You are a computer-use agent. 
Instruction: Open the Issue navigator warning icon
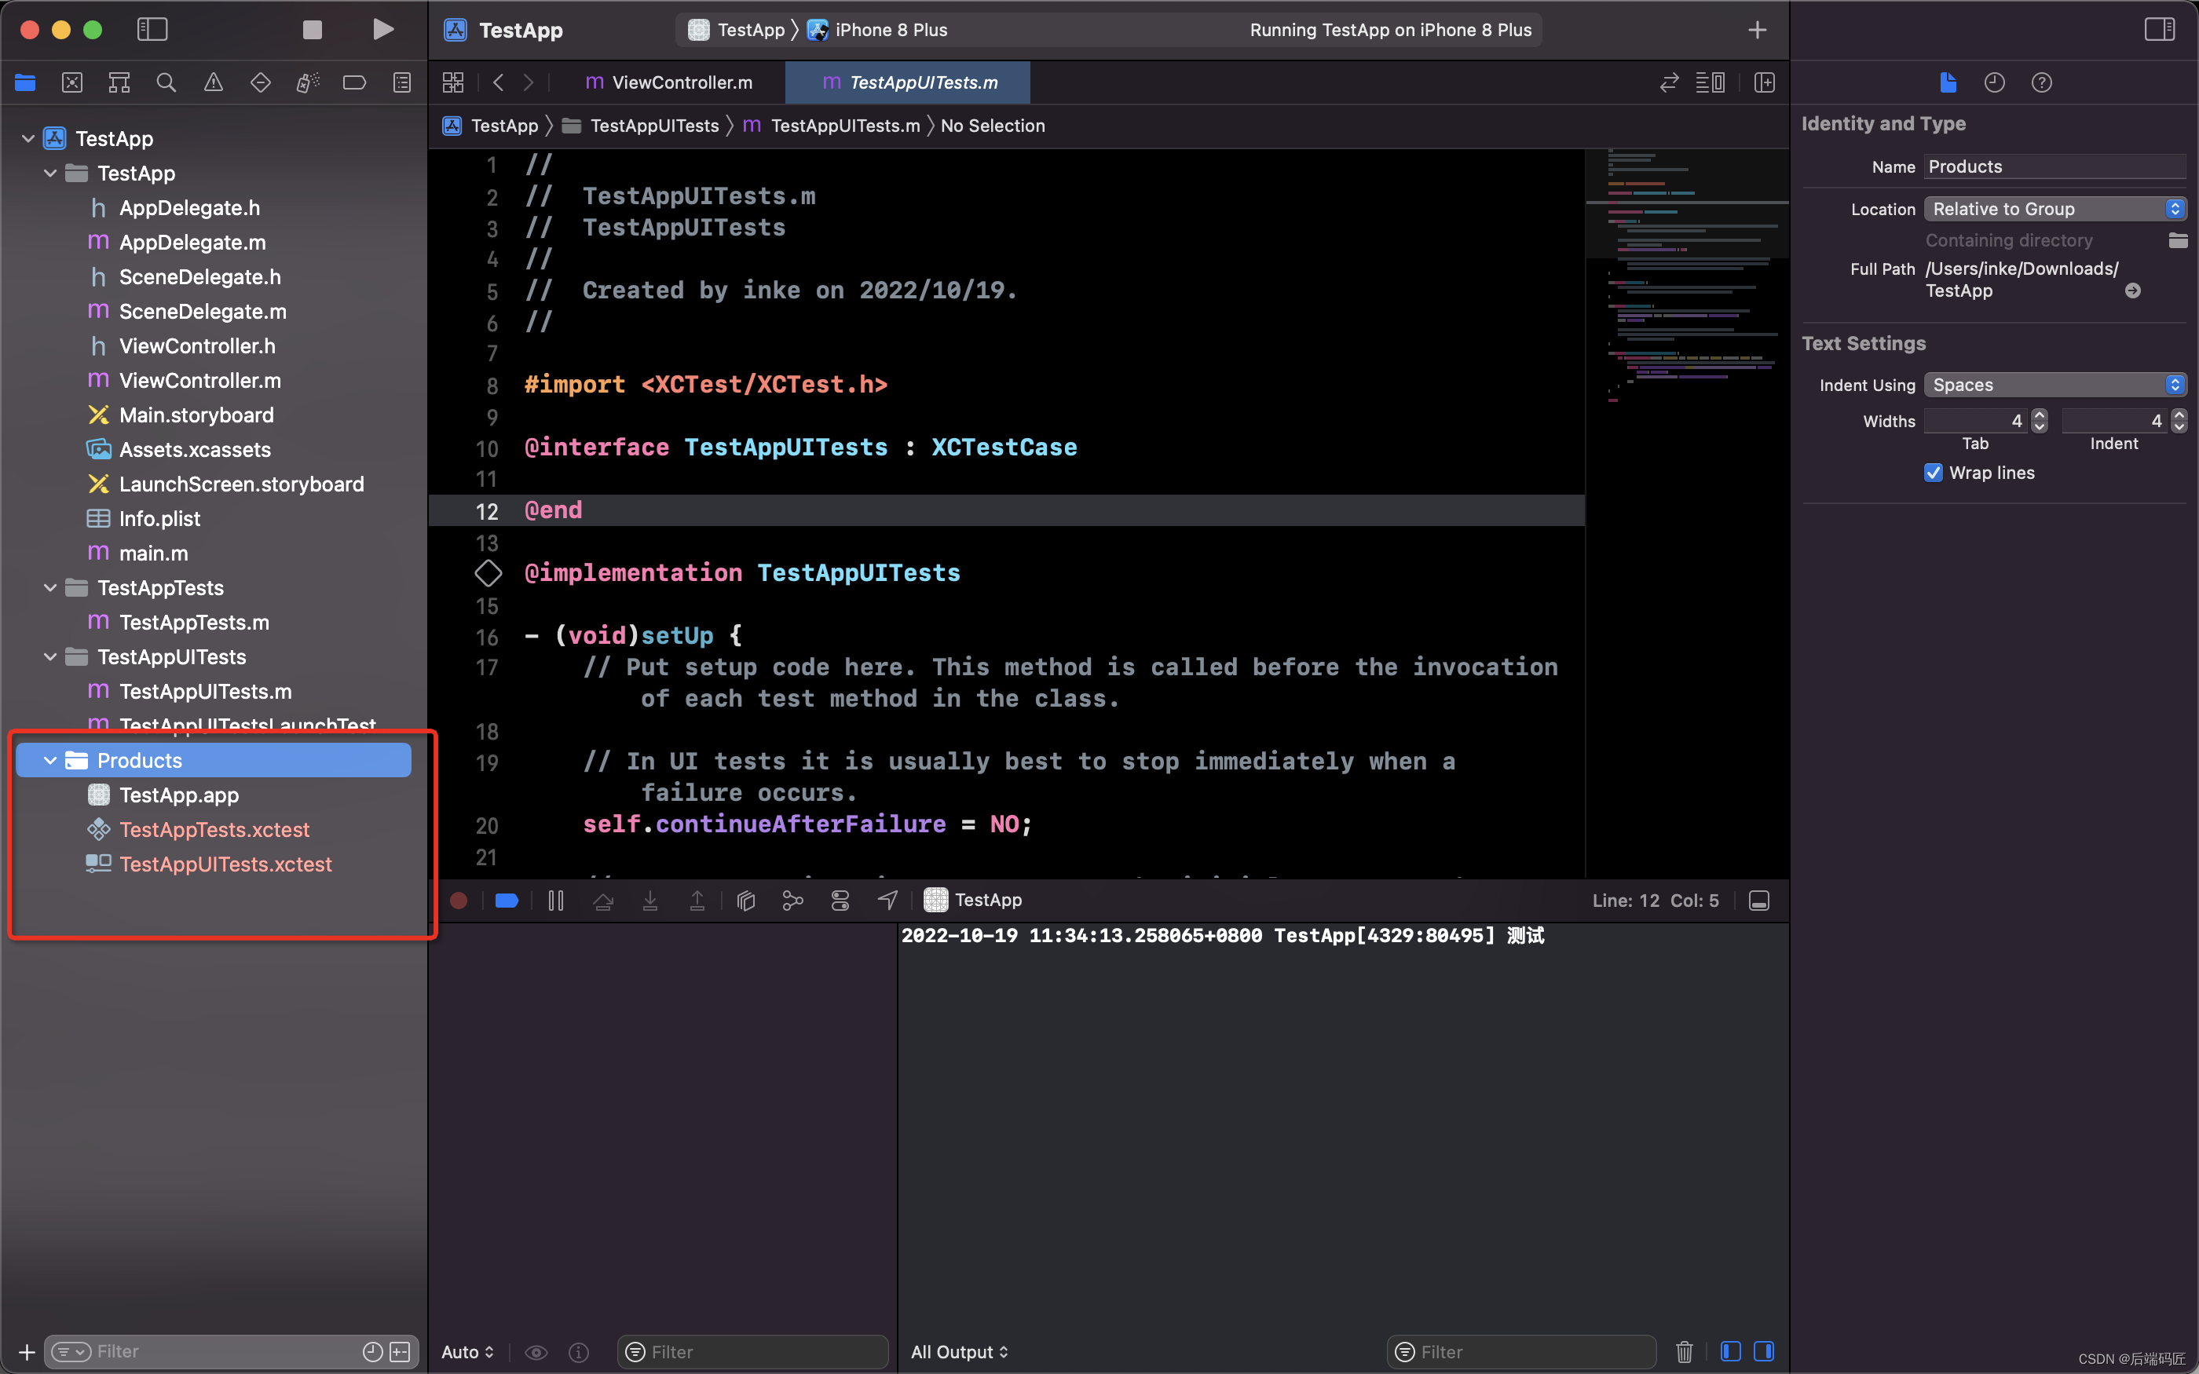(213, 82)
